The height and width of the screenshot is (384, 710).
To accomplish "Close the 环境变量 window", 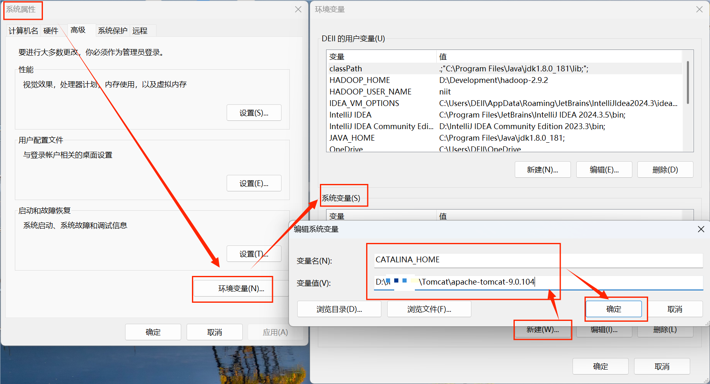I will 699,9.
